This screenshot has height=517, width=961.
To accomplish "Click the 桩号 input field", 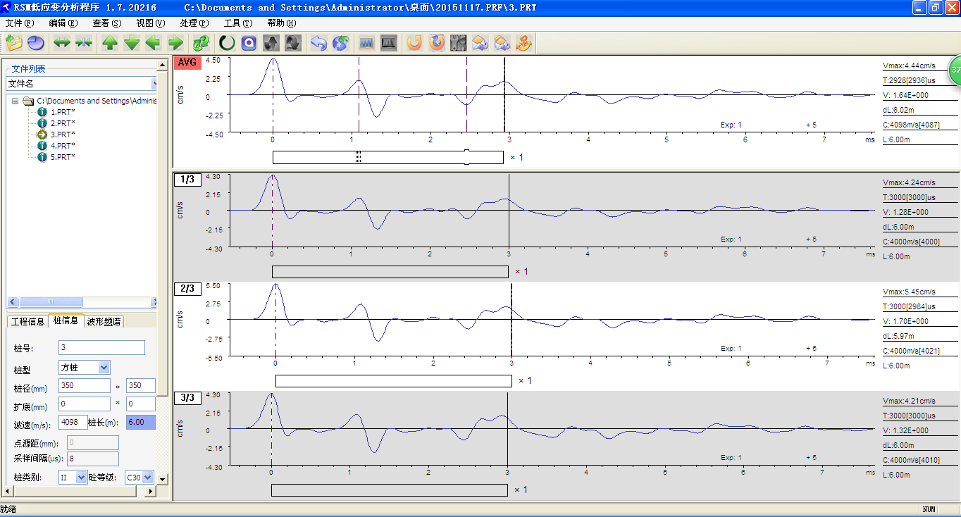I will point(101,347).
